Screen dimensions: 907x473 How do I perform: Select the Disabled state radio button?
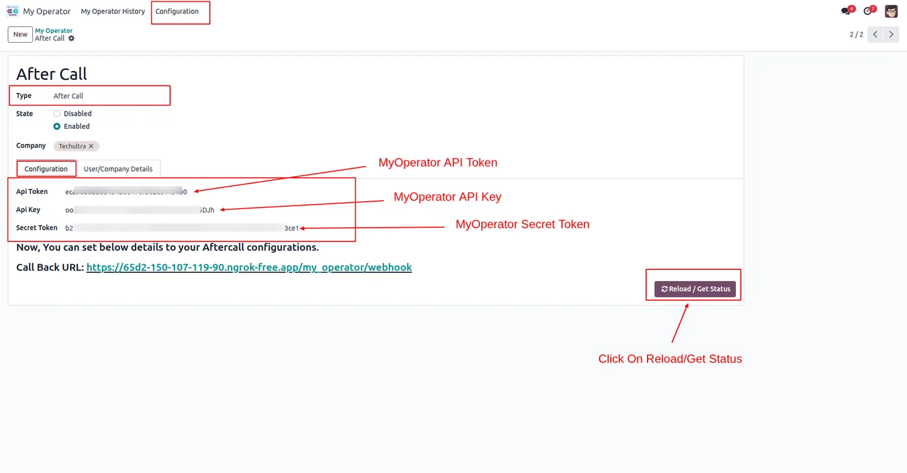(57, 114)
